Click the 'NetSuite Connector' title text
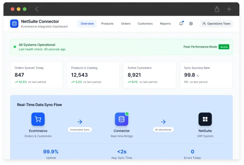 click(x=40, y=21)
